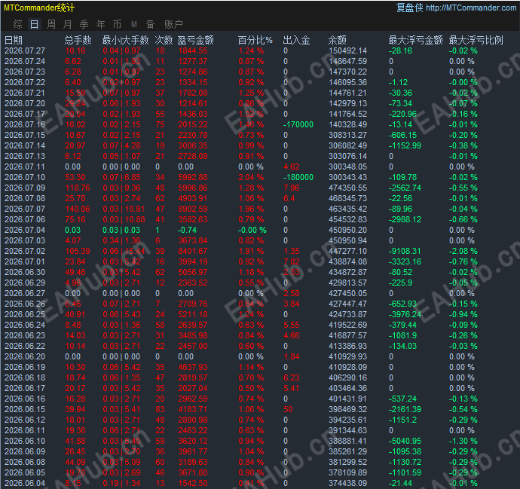This screenshot has height=489, width=520.
Task: Select the 2026.06.15 date row
Action: [25, 409]
